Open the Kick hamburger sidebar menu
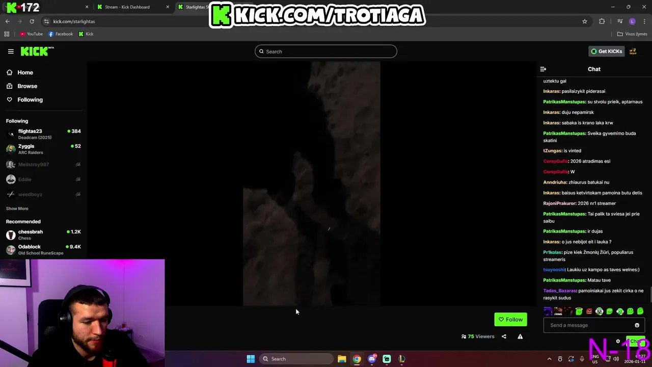This screenshot has width=652, height=367. click(11, 51)
